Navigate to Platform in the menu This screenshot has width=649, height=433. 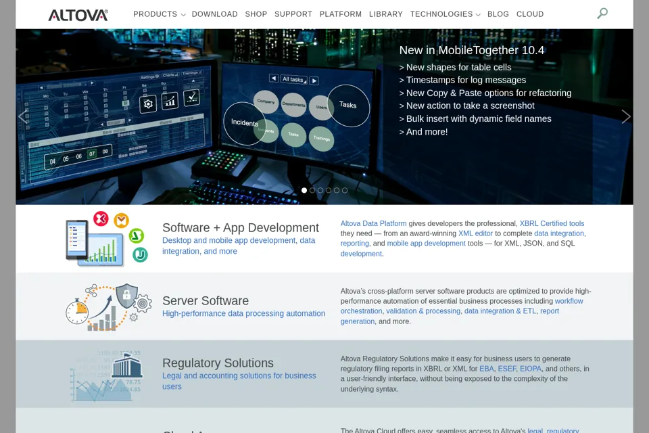341,14
